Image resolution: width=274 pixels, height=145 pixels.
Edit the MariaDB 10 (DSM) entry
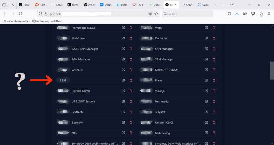pyautogui.click(x=206, y=70)
